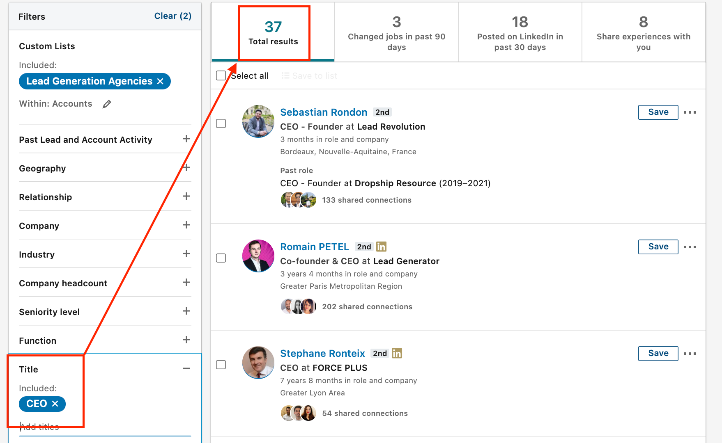Open Stephane Ronteix's profile photo
This screenshot has height=443, width=722.
coord(258,363)
